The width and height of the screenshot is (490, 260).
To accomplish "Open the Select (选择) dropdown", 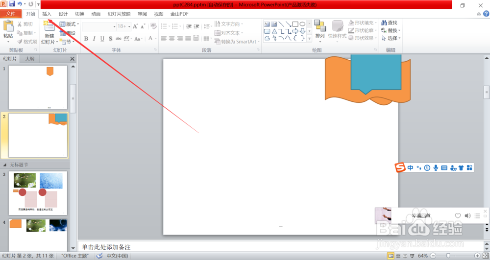I will coord(391,38).
